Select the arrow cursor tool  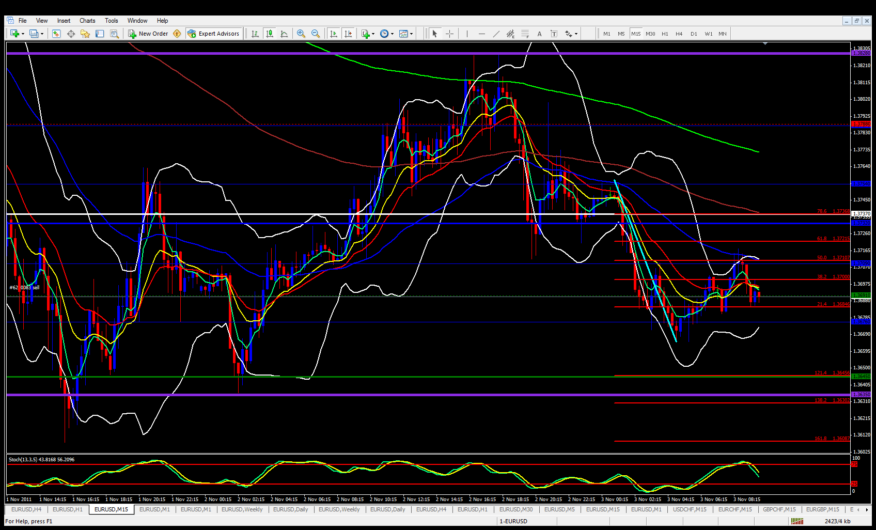pos(435,34)
